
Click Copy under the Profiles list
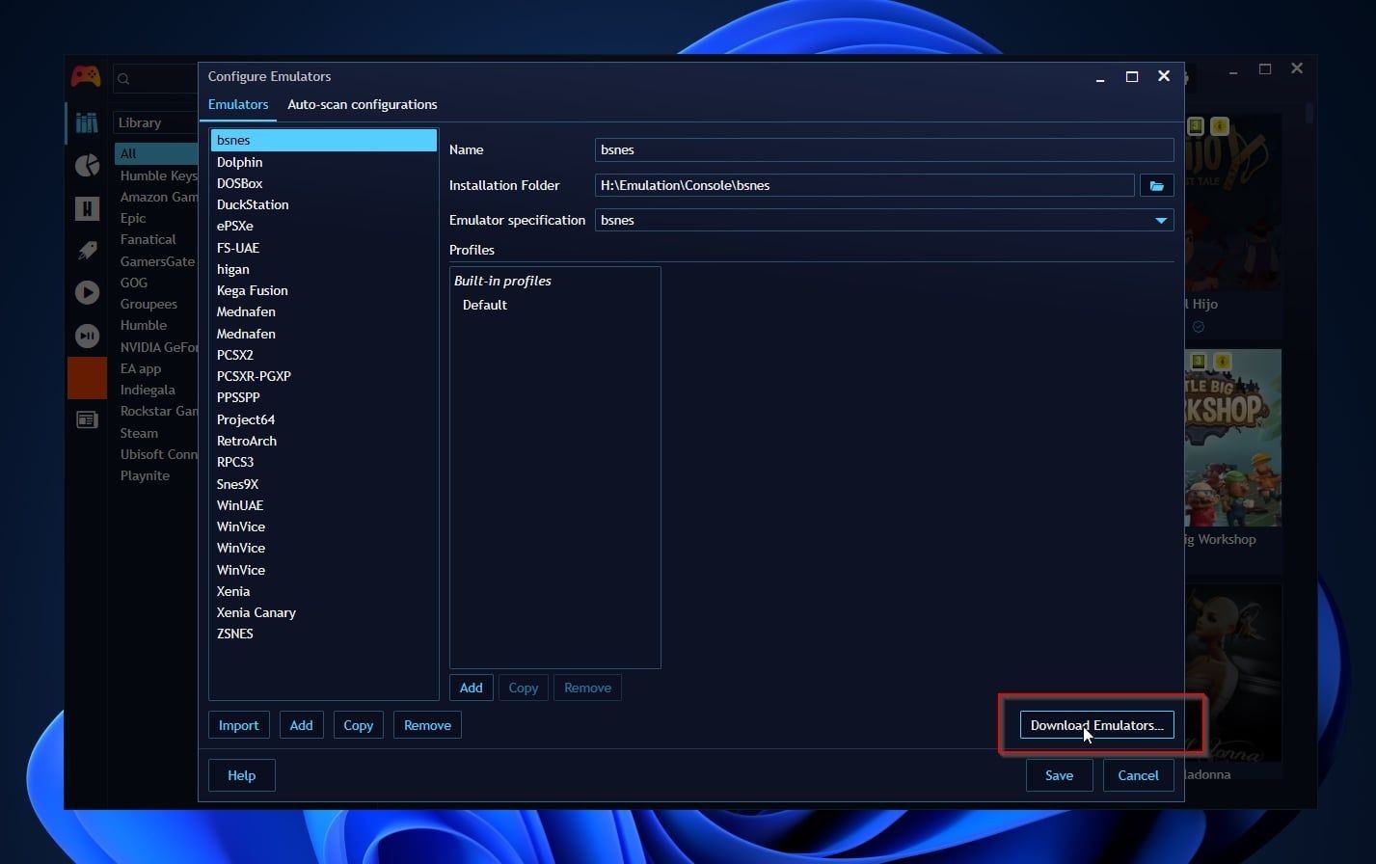point(524,688)
